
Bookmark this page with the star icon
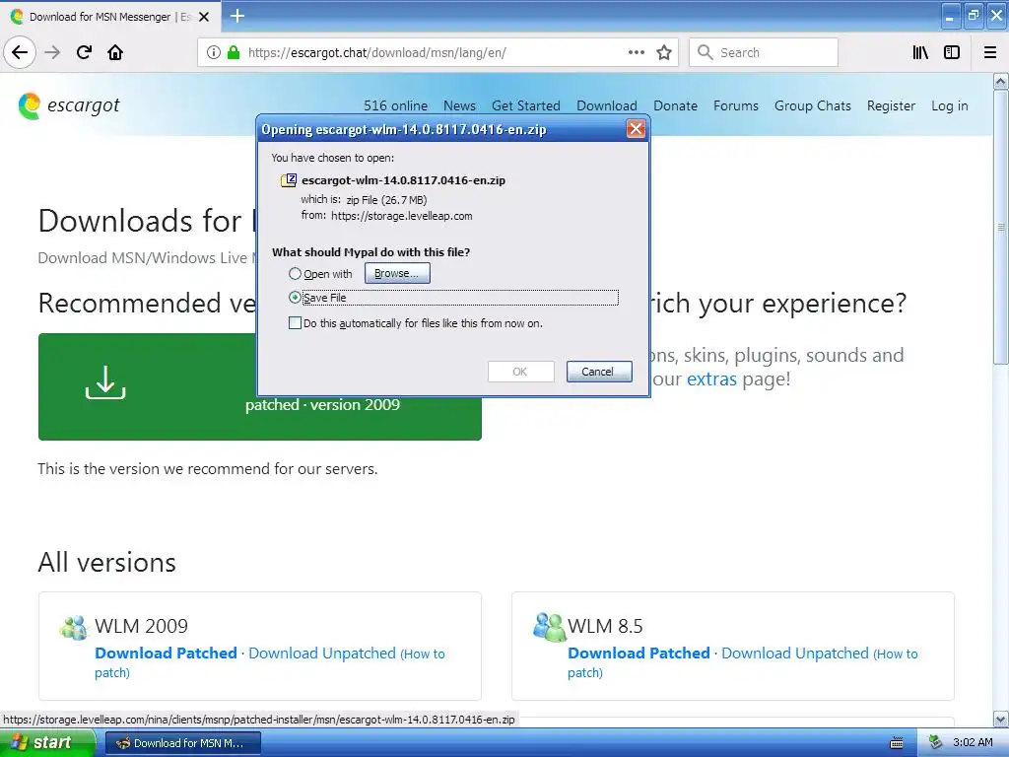pyautogui.click(x=664, y=52)
